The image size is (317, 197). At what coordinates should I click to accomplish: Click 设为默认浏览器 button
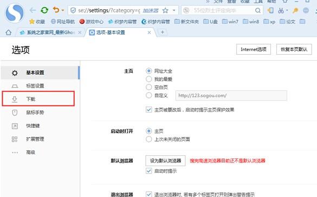click(165, 161)
